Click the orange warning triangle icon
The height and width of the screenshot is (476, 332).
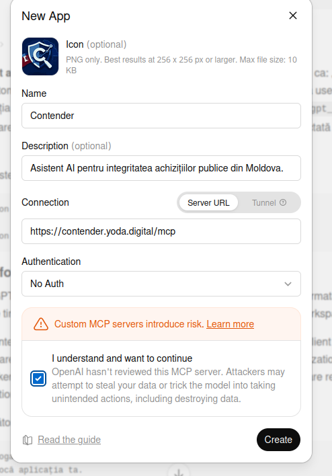(41, 324)
